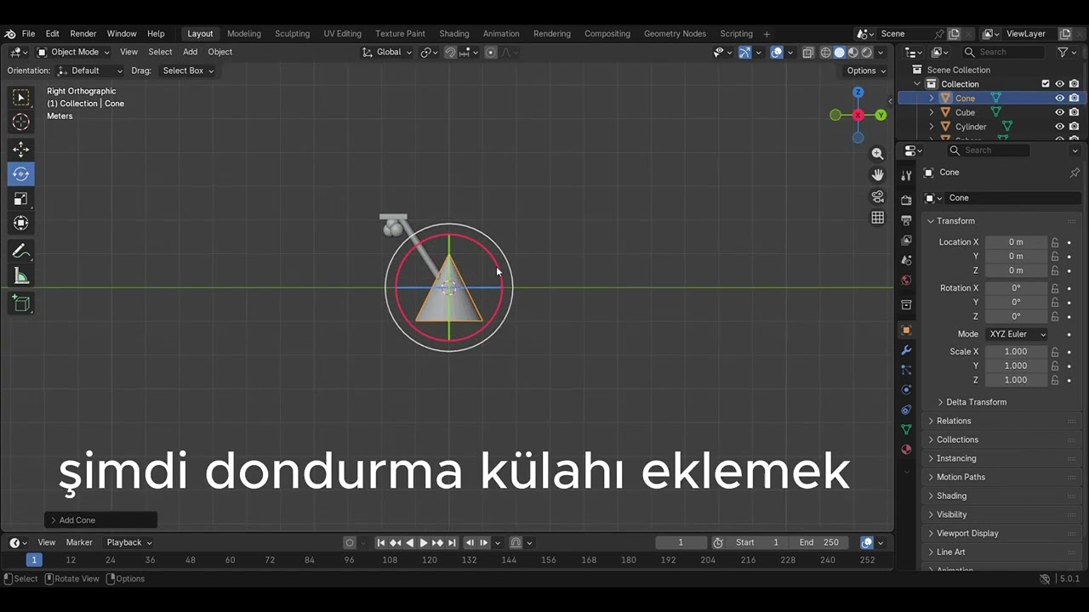Hide the Cube in viewport
This screenshot has height=612, width=1089.
click(1060, 112)
